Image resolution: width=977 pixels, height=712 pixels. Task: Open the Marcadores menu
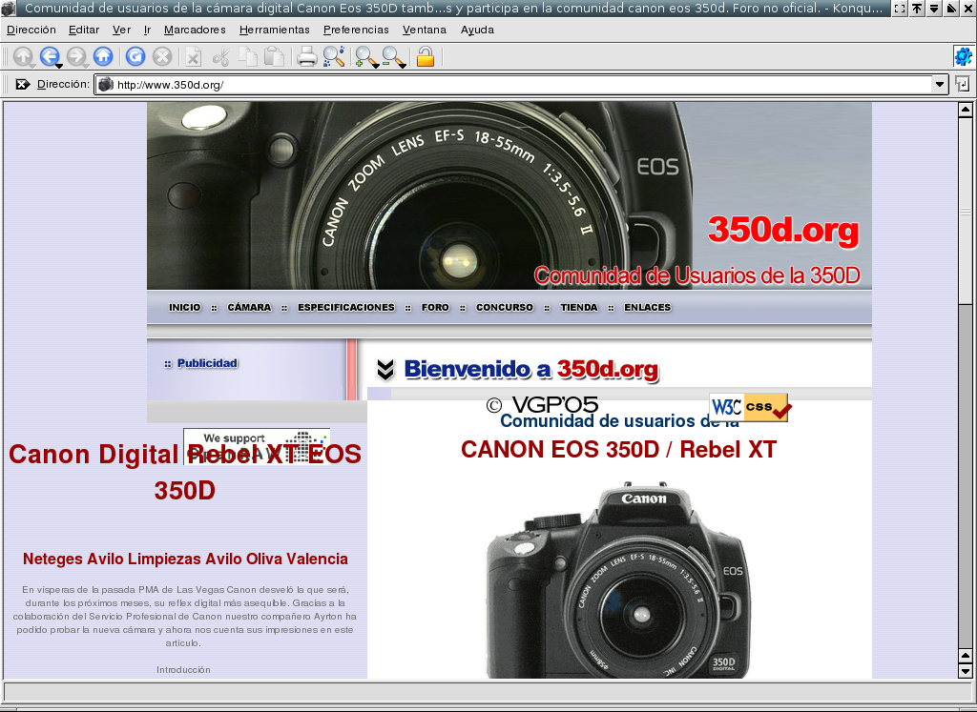click(195, 30)
